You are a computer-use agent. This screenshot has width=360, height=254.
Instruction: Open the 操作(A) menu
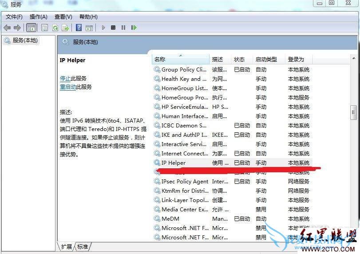pos(39,17)
